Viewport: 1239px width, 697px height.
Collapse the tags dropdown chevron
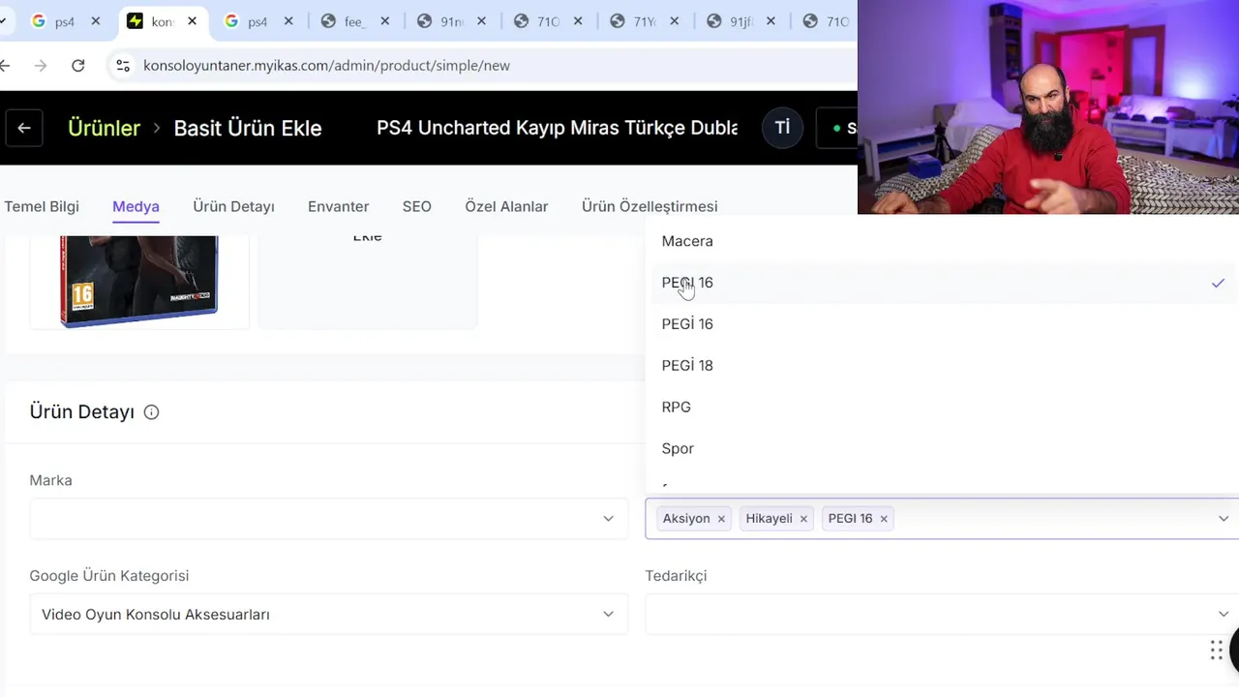[x=1224, y=519]
